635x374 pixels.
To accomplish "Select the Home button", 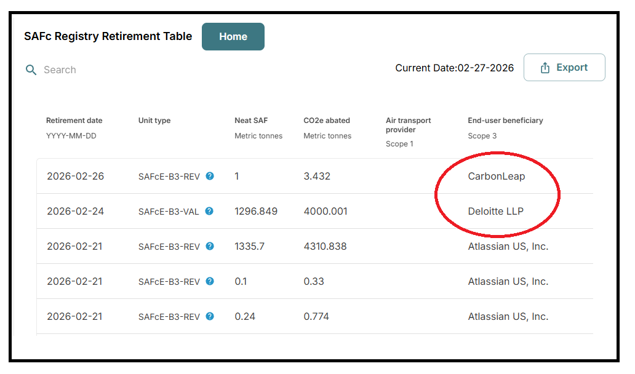I will [x=233, y=36].
